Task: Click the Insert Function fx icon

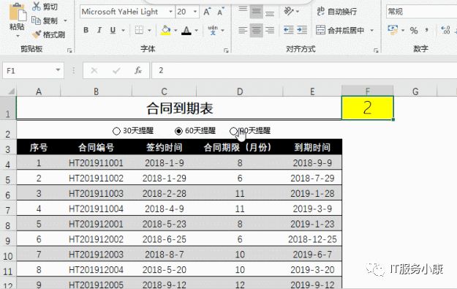Action: pyautogui.click(x=138, y=70)
